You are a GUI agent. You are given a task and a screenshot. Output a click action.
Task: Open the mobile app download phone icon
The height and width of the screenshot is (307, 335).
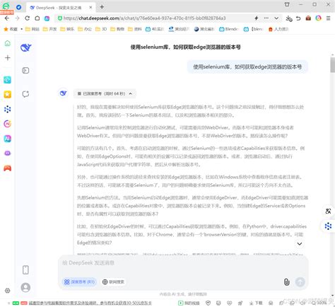point(25,270)
